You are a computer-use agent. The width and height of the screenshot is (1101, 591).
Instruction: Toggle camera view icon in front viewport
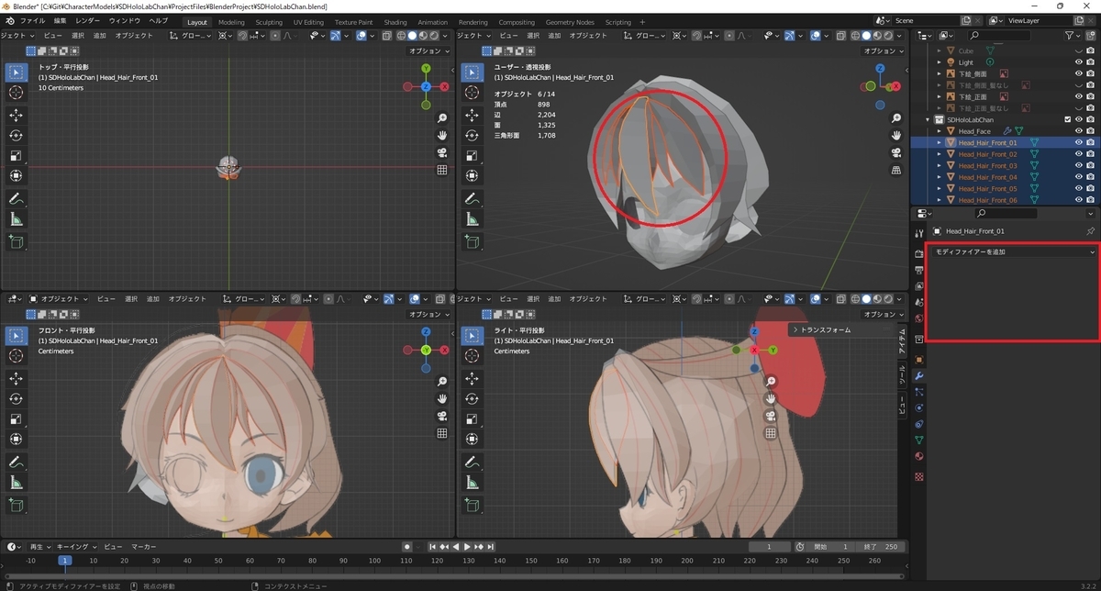click(x=441, y=416)
